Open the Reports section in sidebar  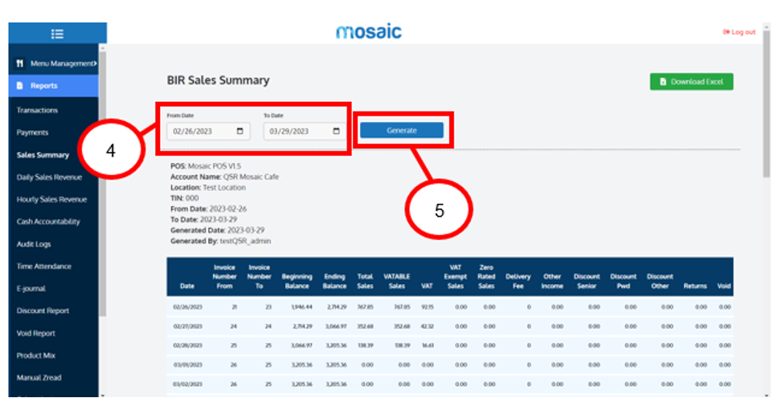(x=54, y=86)
